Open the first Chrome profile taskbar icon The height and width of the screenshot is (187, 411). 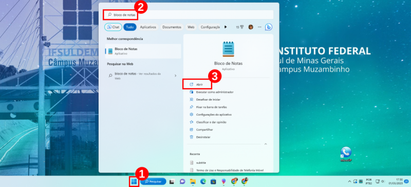234,181
